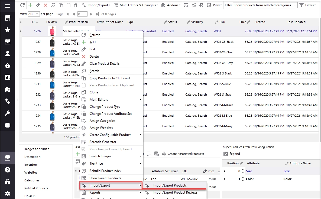
Task: Select Import/Export Product Reviews submenu item
Action: coord(175,193)
